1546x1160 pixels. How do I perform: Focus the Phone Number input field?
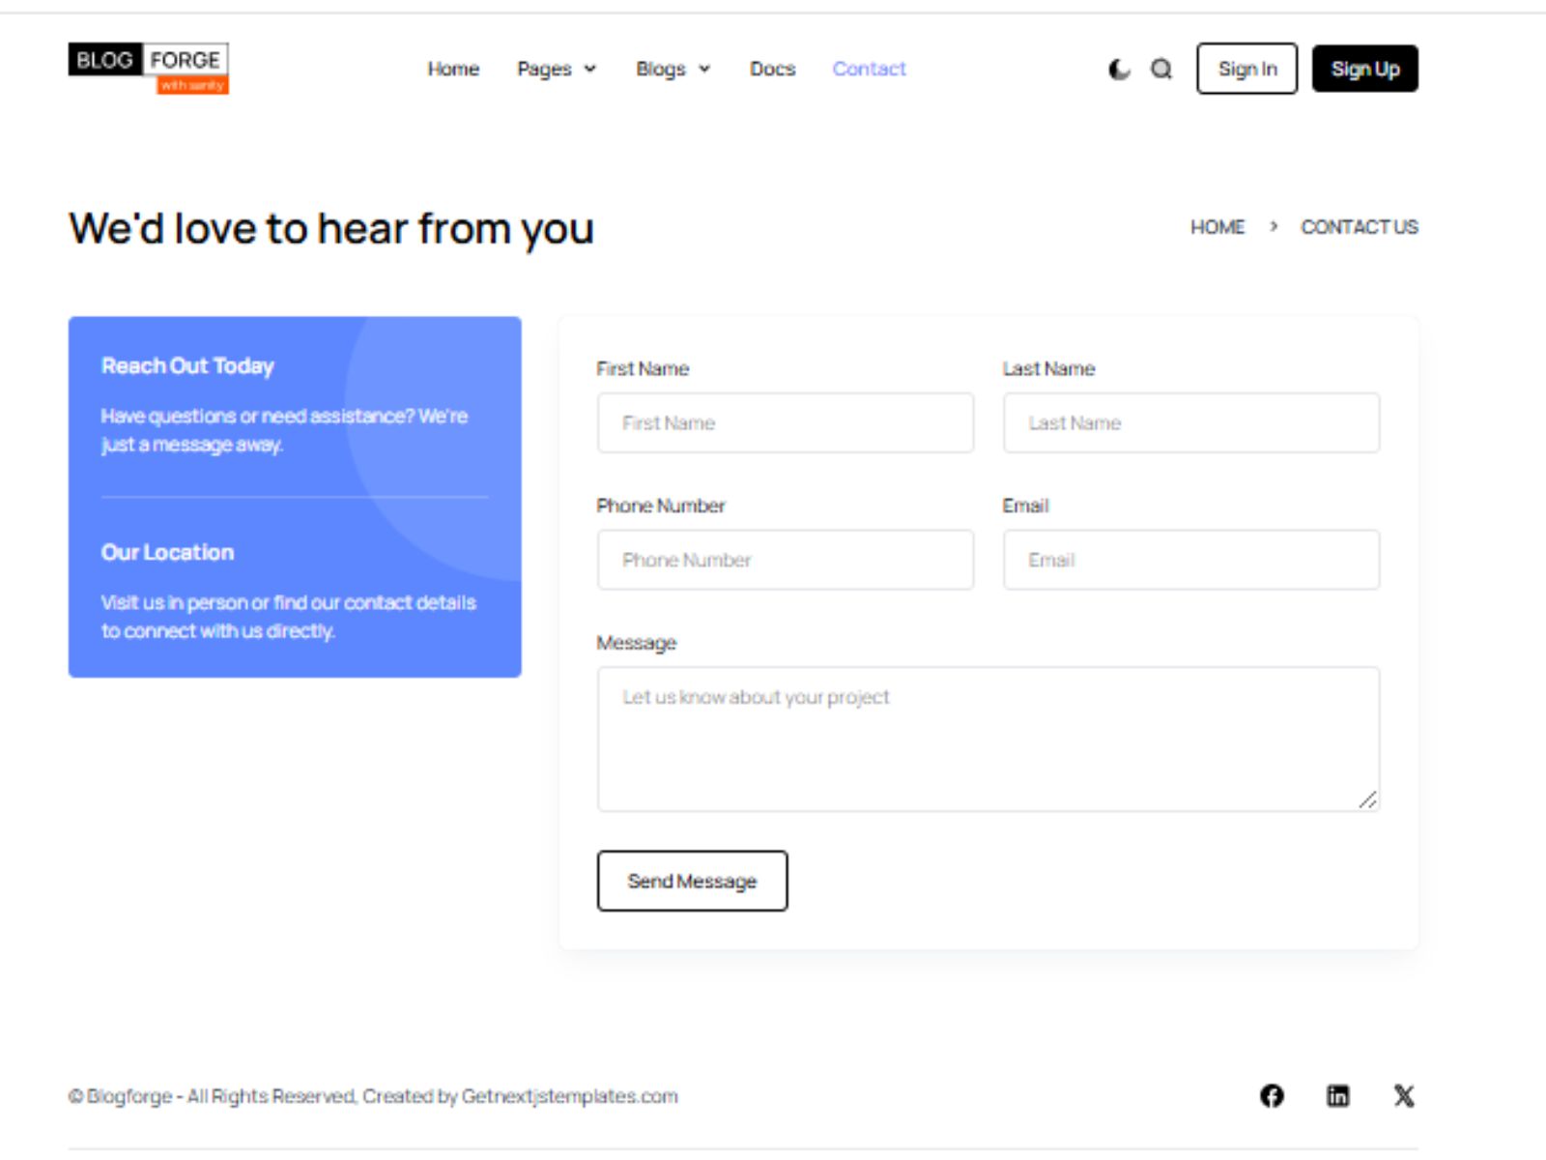pos(785,560)
